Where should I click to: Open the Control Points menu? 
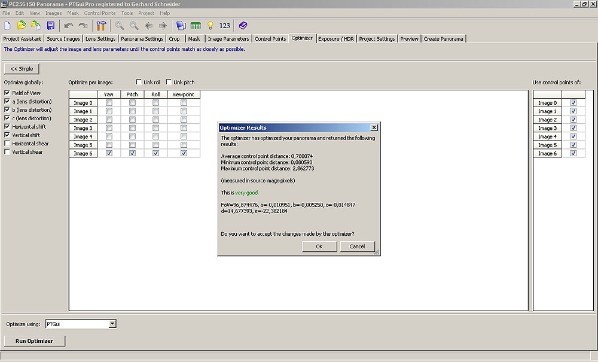tap(100, 13)
